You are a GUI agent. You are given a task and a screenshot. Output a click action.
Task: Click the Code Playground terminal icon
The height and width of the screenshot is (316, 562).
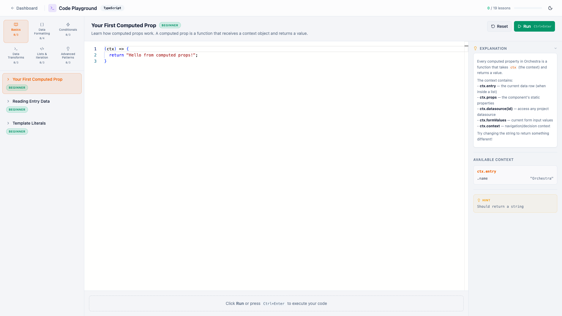coord(52,8)
